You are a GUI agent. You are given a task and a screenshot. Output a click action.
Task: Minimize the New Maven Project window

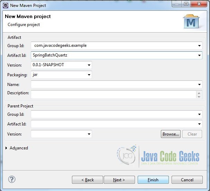[x=177, y=4]
